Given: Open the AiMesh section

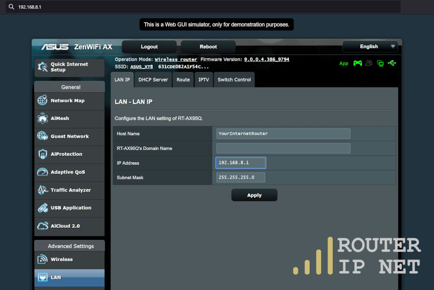Looking at the screenshot, I should 69,119.
